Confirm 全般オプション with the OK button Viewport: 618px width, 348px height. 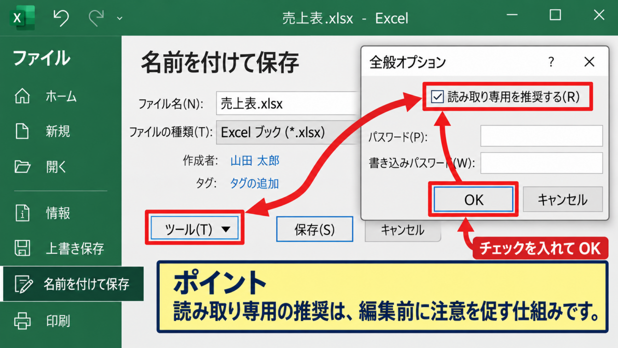point(474,200)
